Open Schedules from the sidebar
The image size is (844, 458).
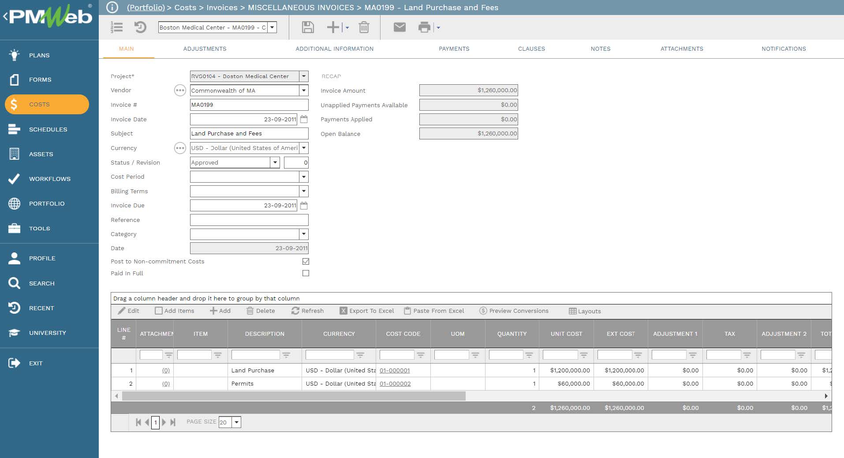(x=48, y=129)
